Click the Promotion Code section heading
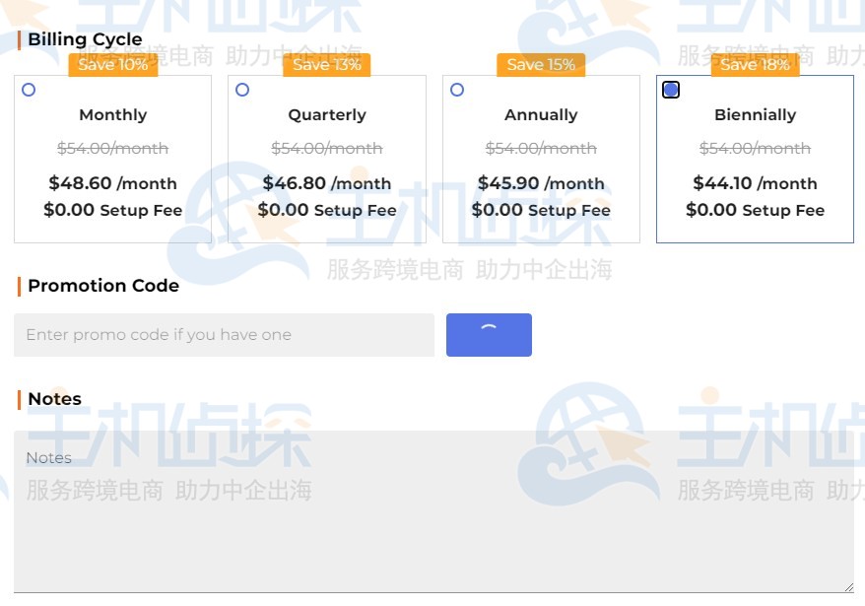The width and height of the screenshot is (865, 606). click(103, 286)
